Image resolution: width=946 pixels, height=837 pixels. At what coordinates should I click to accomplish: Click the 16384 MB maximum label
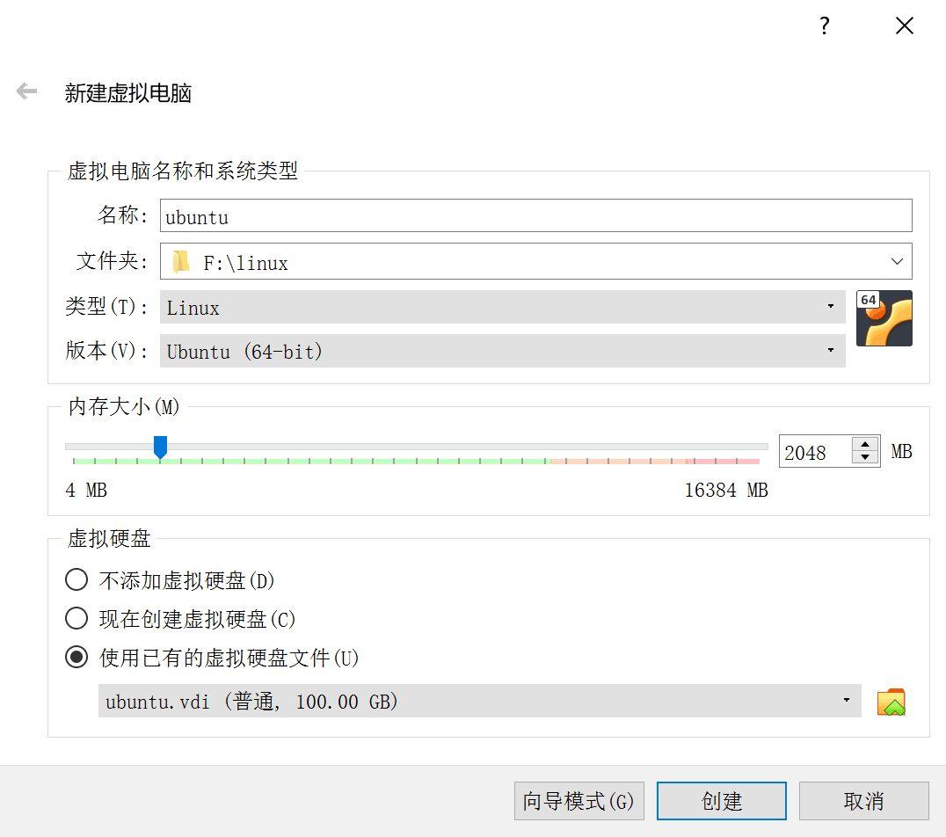pyautogui.click(x=726, y=490)
